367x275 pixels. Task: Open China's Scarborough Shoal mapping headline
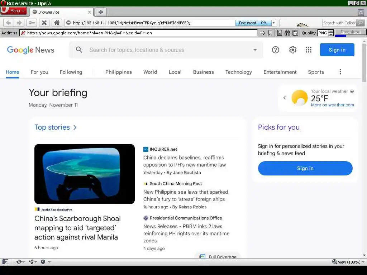pos(77,228)
